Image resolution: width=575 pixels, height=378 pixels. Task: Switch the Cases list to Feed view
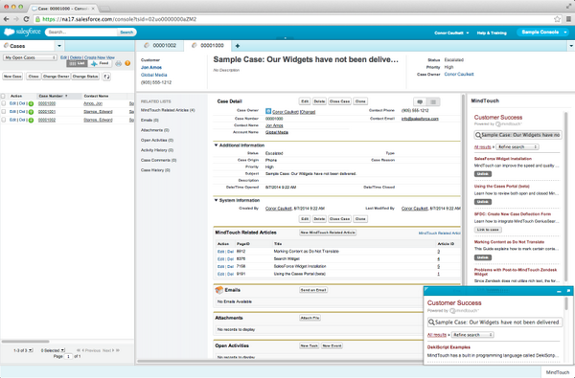coord(100,64)
